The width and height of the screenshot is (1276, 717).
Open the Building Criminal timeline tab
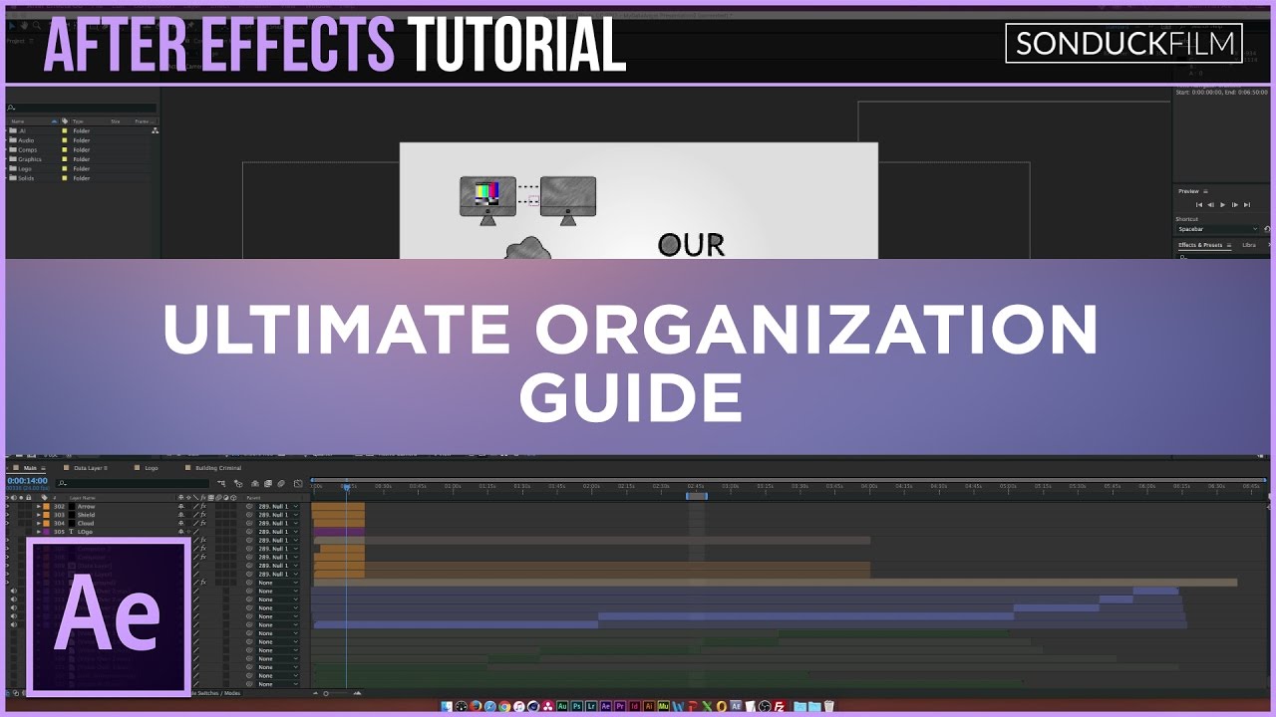click(x=218, y=468)
